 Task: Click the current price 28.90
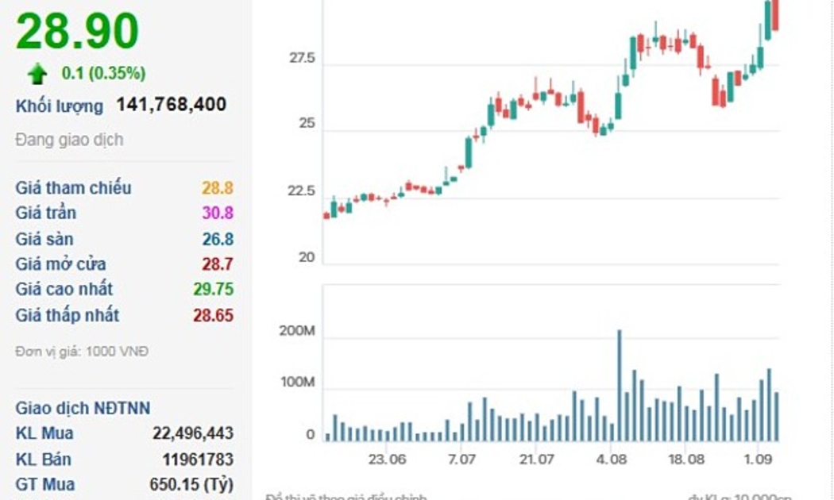[x=77, y=32]
